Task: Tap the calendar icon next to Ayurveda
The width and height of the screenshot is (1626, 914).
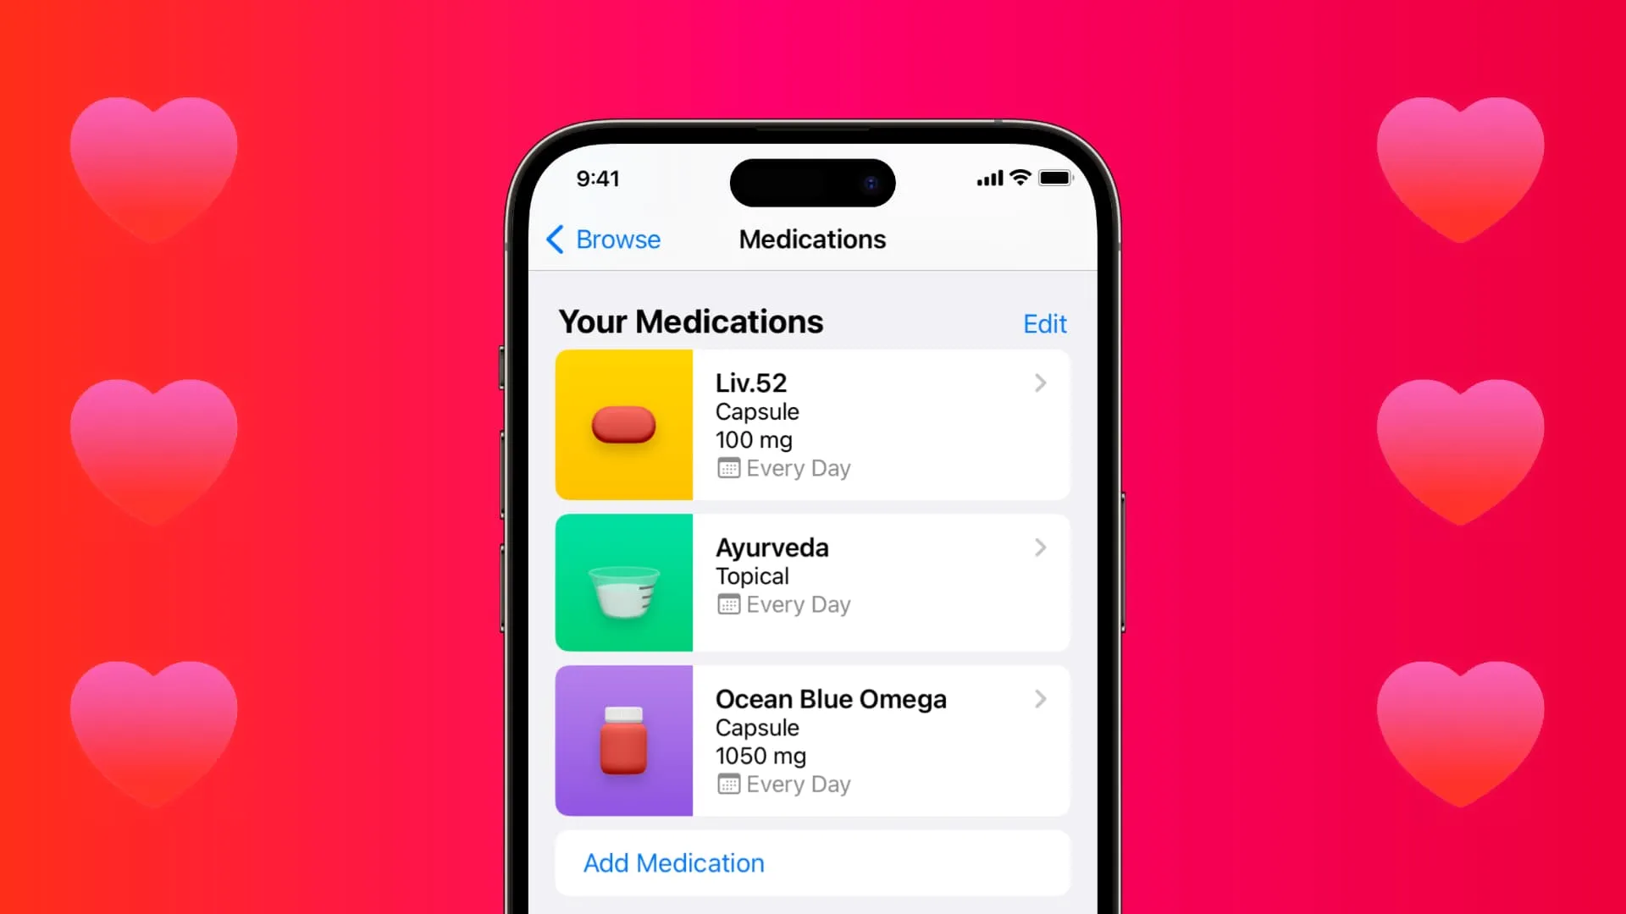Action: 725,603
